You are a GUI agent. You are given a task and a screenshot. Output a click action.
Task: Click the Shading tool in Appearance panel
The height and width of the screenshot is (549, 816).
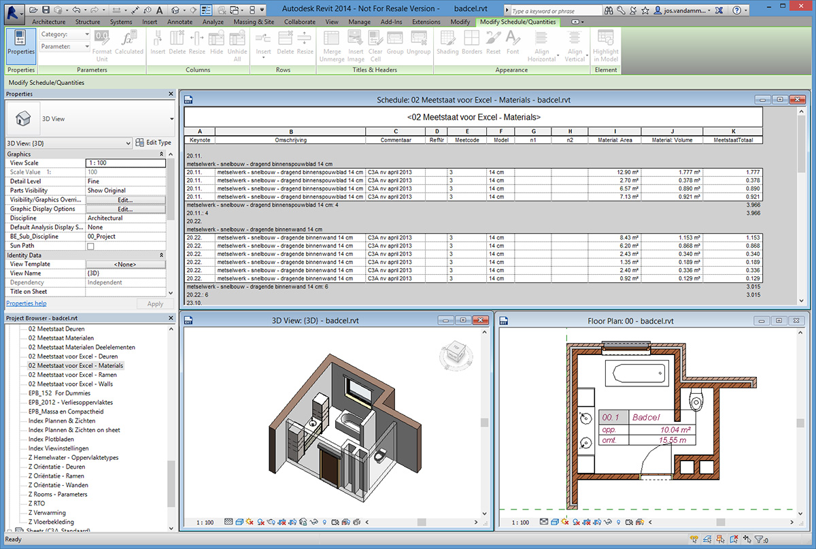click(x=447, y=42)
